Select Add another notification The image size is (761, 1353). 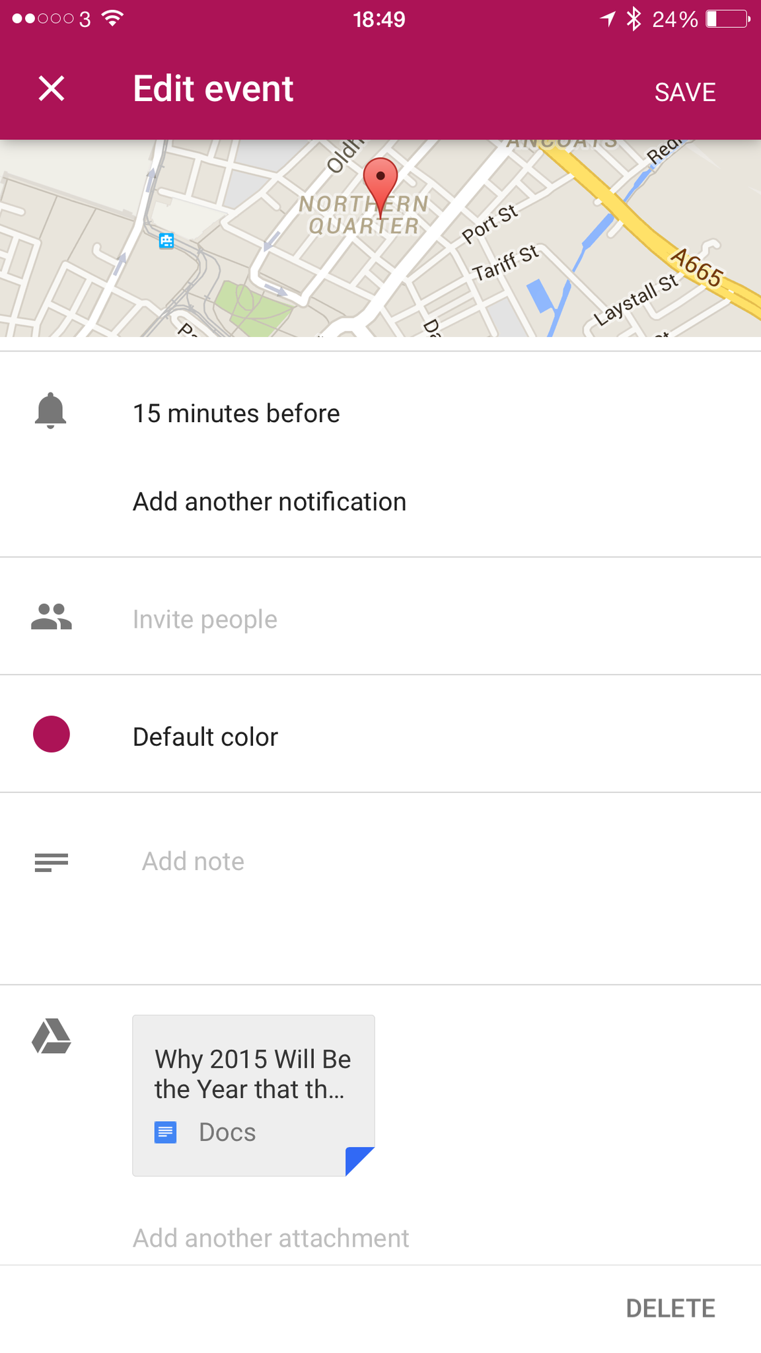pos(270,502)
